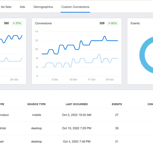Screen dimensions: 153x148
Task: Switch to the Ad Sets tab
Action: tap(6, 7)
